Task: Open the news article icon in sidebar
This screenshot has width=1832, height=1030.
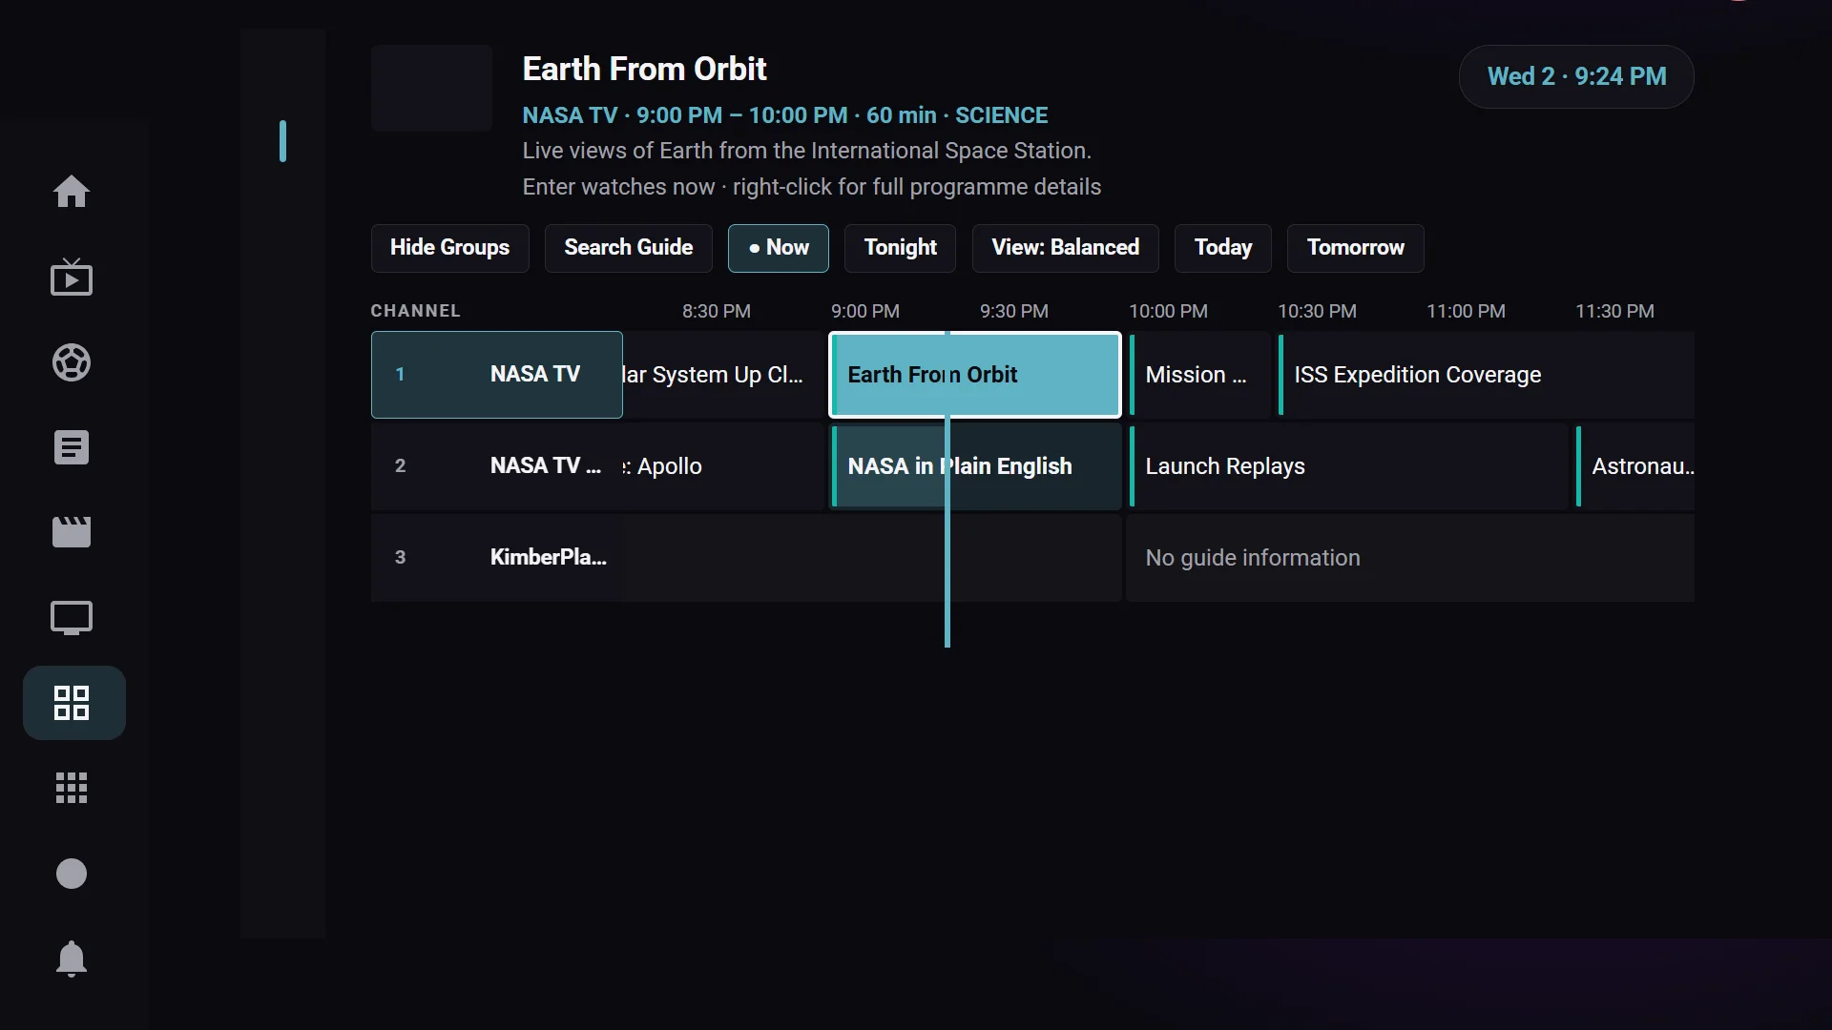Action: (72, 447)
